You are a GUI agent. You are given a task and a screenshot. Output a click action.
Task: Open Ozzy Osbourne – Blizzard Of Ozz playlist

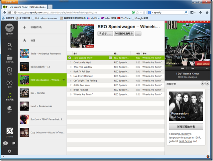42,132
